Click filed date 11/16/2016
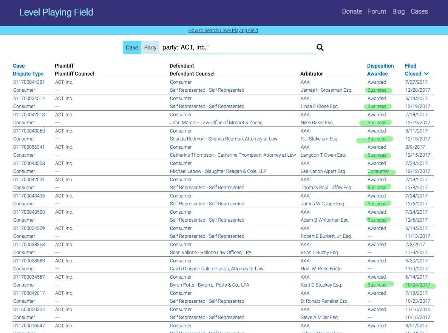 (x=417, y=310)
